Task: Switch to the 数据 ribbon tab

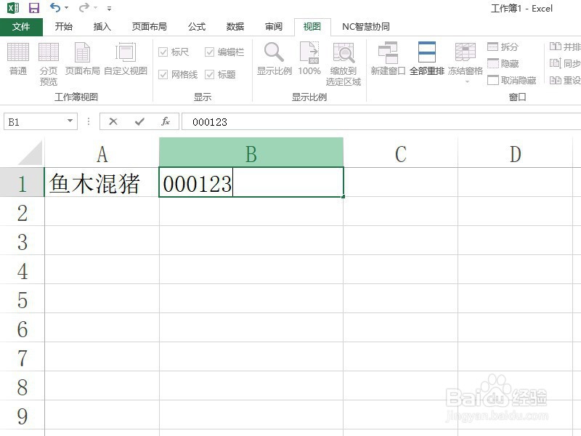Action: (x=235, y=26)
